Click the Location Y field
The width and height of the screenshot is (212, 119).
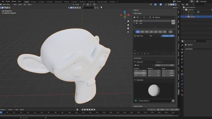(x=140, y=73)
